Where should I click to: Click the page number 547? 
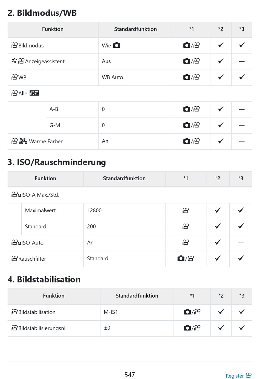130,375
